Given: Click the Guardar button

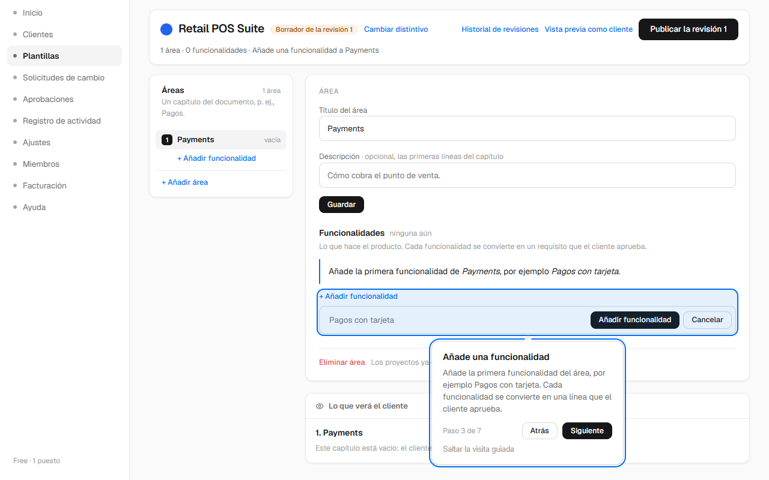Looking at the screenshot, I should [341, 205].
